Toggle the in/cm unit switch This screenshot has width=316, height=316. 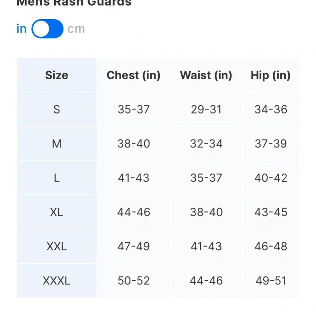47,29
